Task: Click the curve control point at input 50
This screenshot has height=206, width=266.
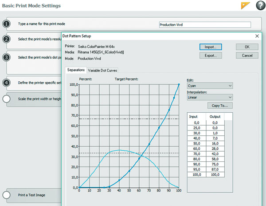Action: 129,171
